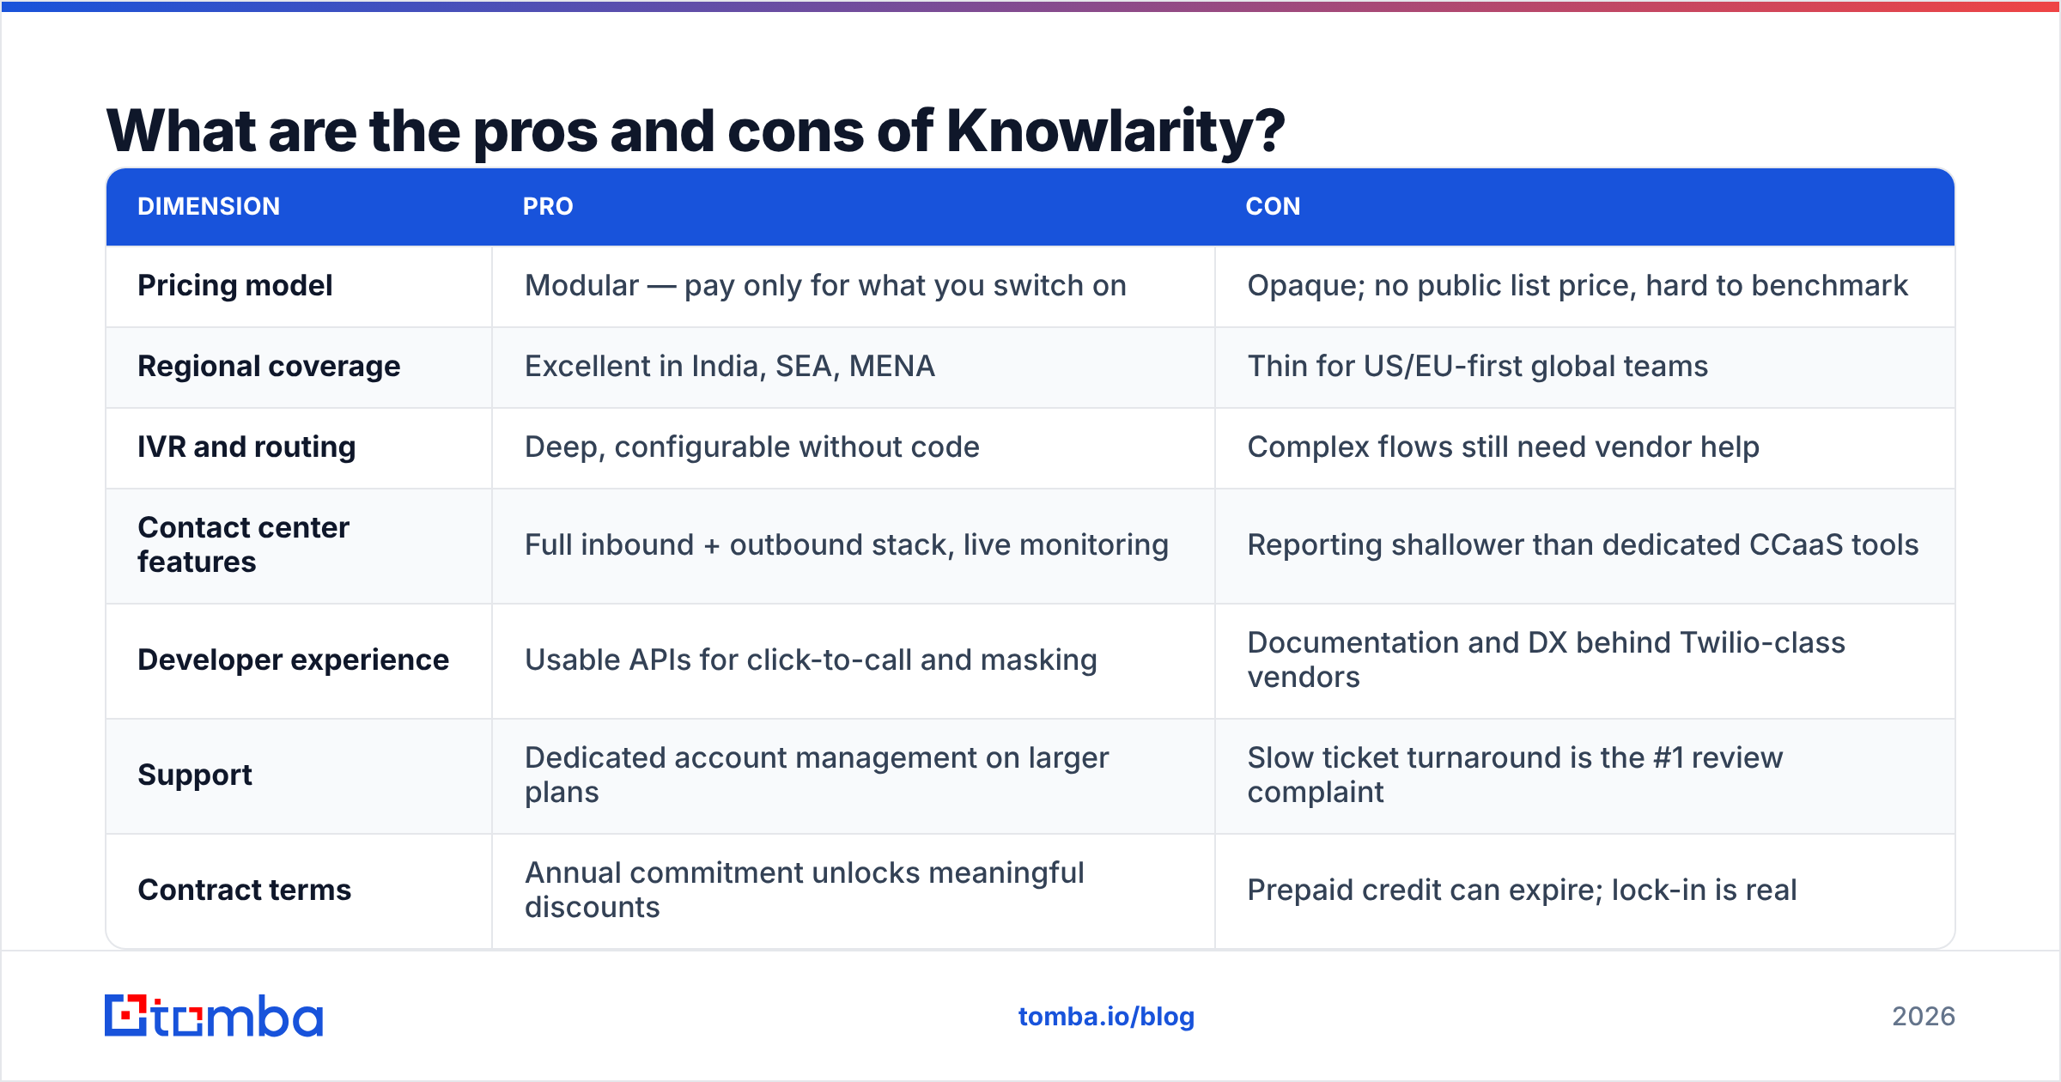The width and height of the screenshot is (2061, 1082).
Task: Select the heading 'What are the pros and cons of Knowlarity?'
Action: pos(696,131)
